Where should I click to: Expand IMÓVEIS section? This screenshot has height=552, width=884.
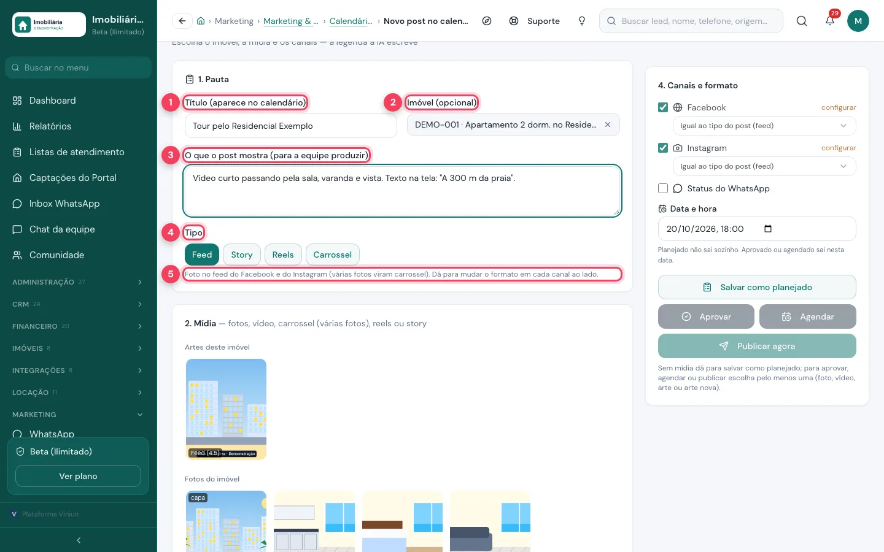(79, 348)
